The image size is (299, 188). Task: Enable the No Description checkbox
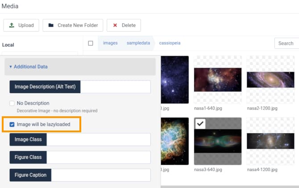pos(12,103)
